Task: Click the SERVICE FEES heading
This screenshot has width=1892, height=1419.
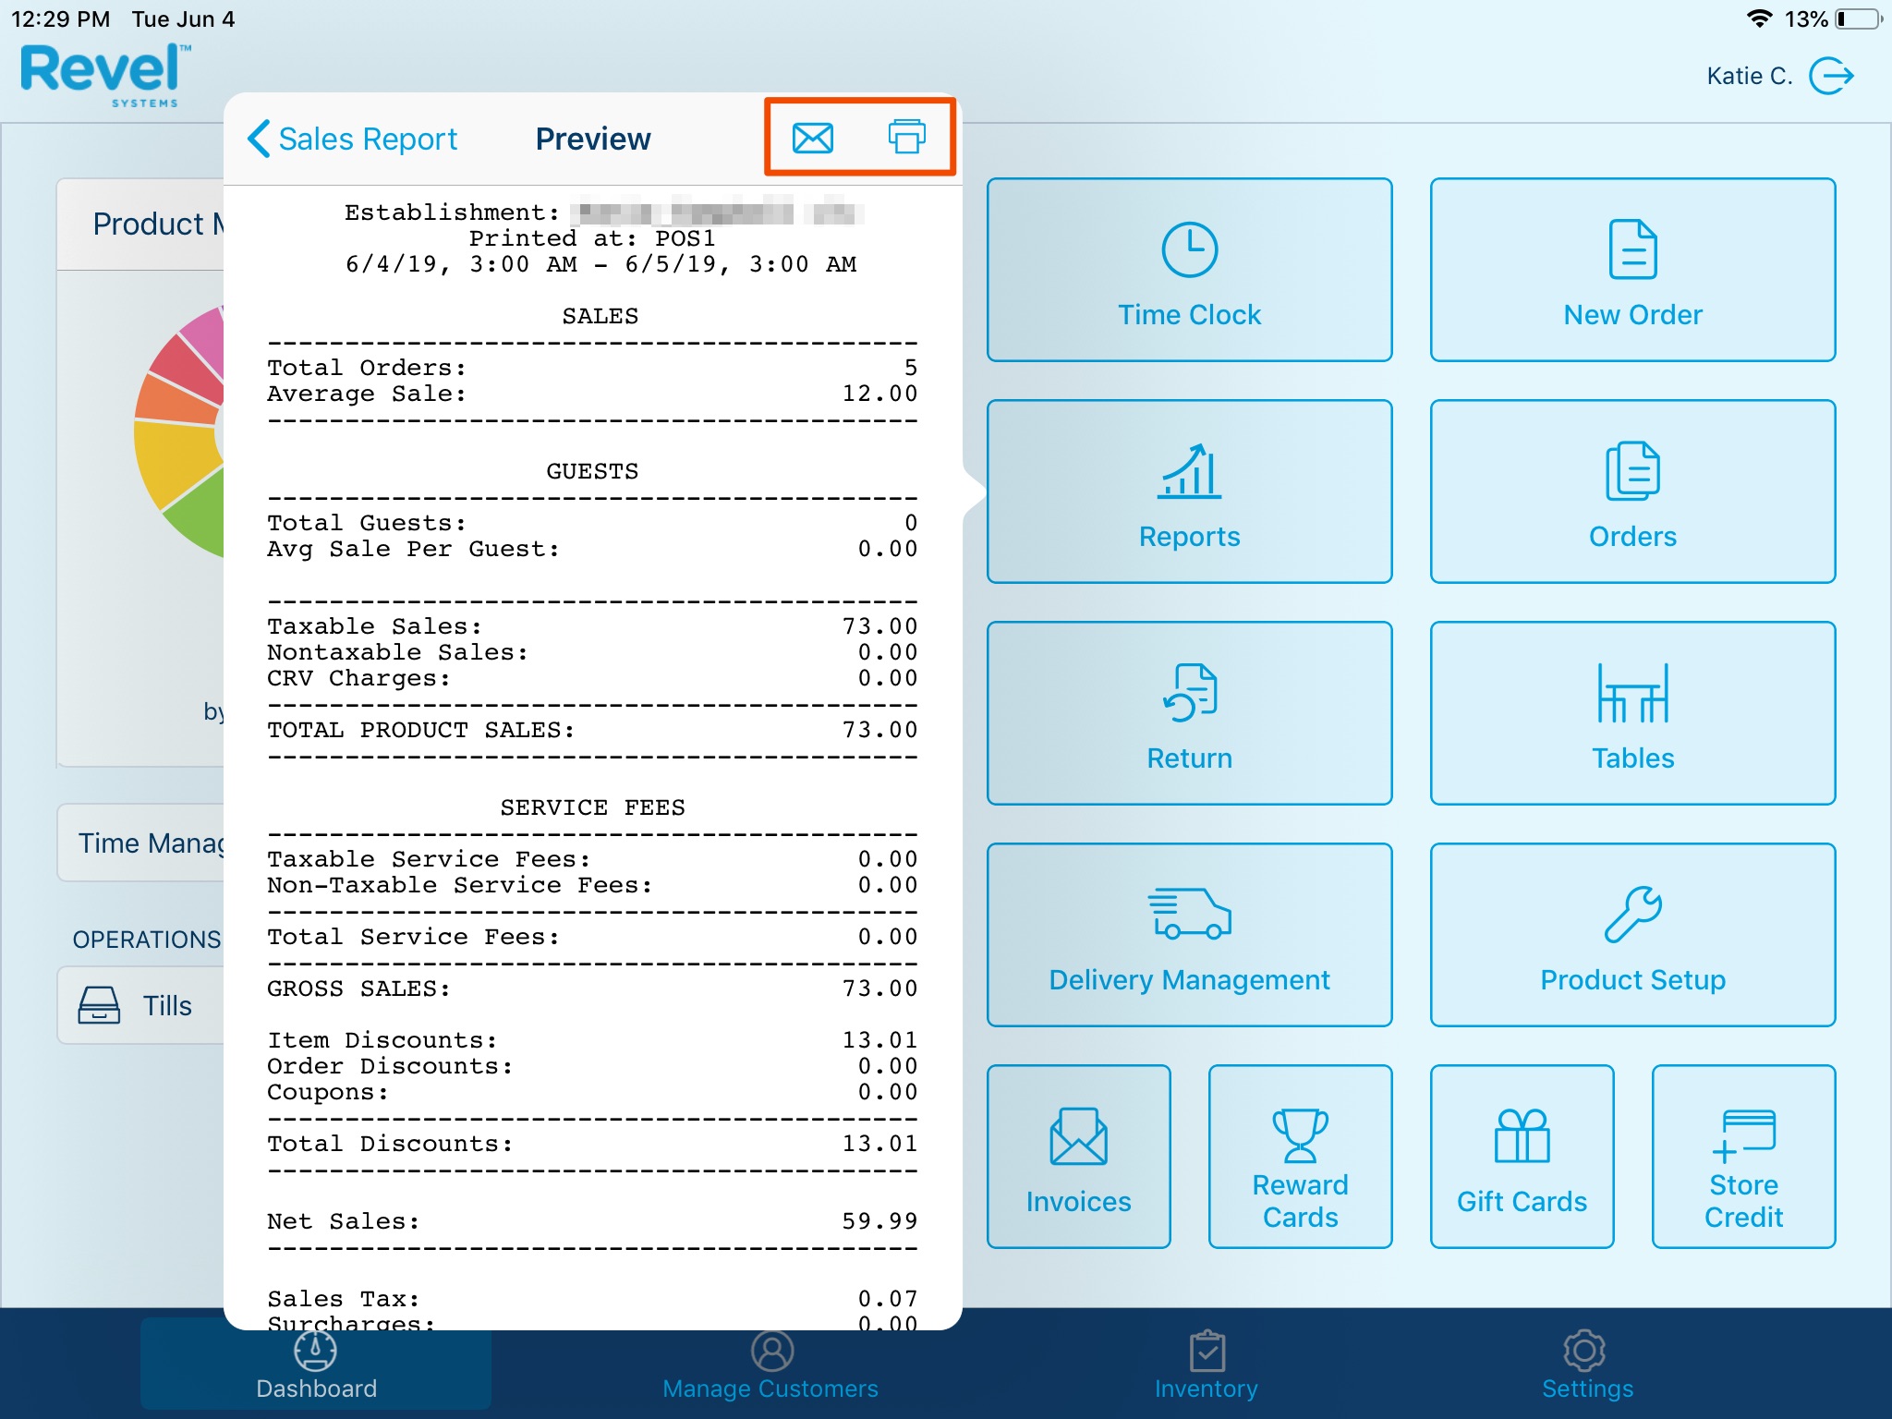Action: (x=592, y=807)
